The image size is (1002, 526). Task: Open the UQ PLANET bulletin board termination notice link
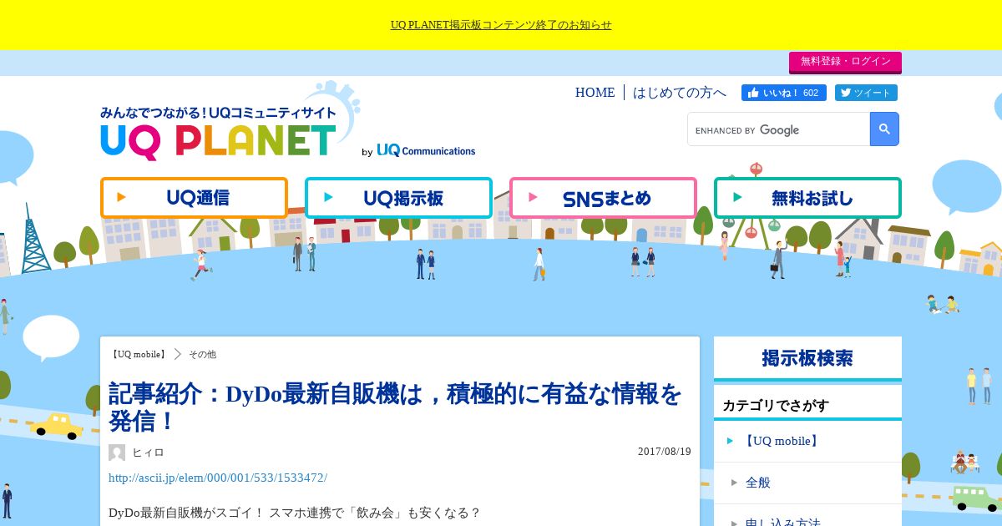501,25
